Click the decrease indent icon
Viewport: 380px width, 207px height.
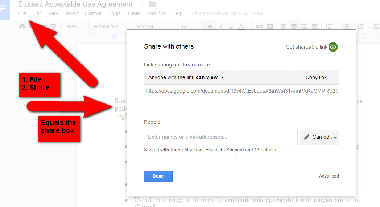(376, 27)
